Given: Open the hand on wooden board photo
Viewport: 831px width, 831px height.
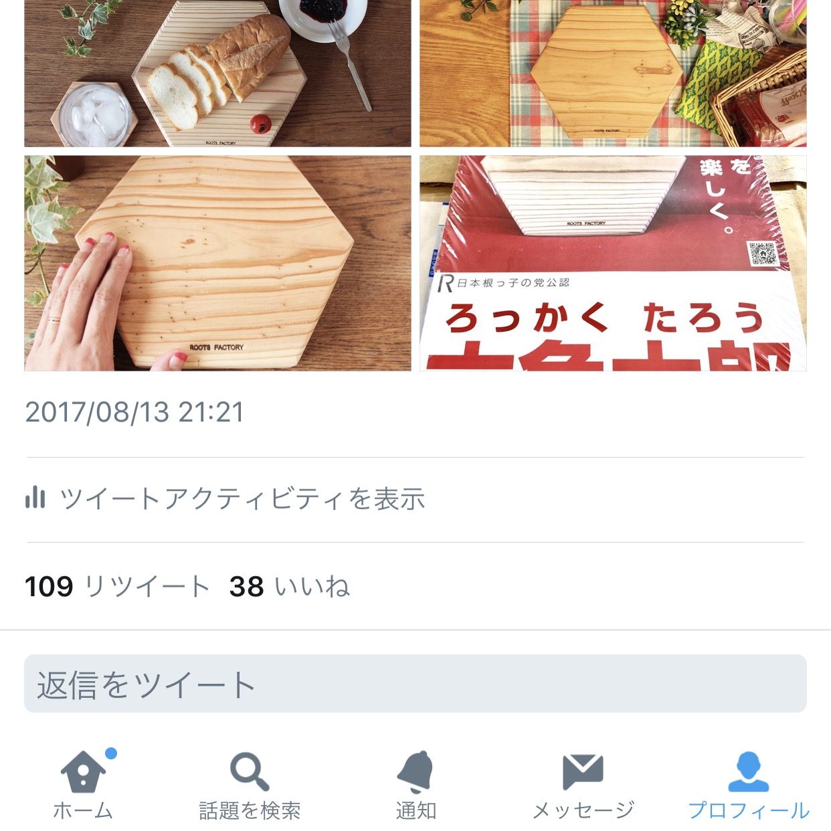Looking at the screenshot, I should coord(217,263).
